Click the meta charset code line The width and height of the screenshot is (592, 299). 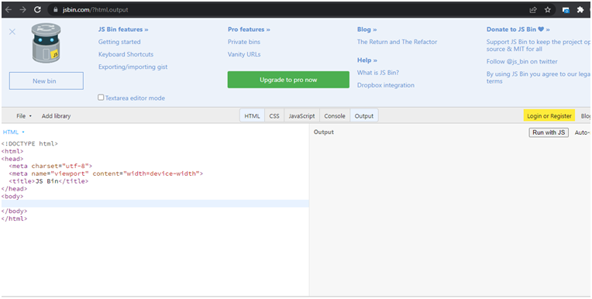tap(50, 166)
